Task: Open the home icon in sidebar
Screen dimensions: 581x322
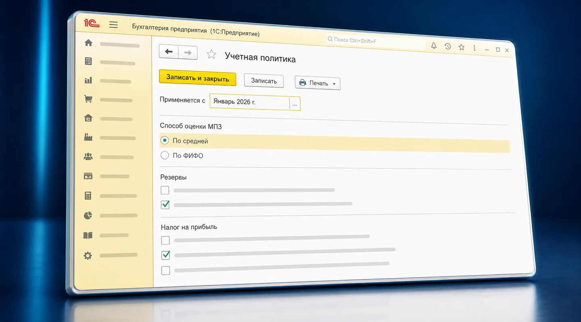Action: tap(88, 43)
